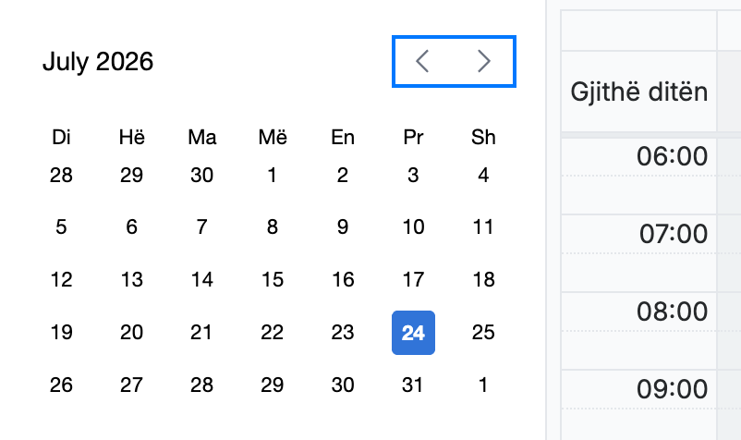Select date 27 under Hë column

tap(131, 385)
